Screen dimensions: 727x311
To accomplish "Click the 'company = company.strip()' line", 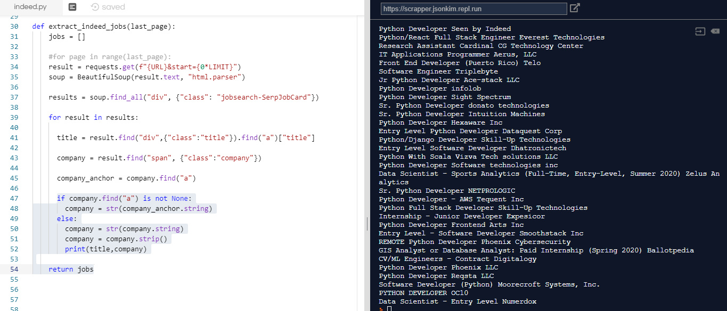I will coord(116,239).
